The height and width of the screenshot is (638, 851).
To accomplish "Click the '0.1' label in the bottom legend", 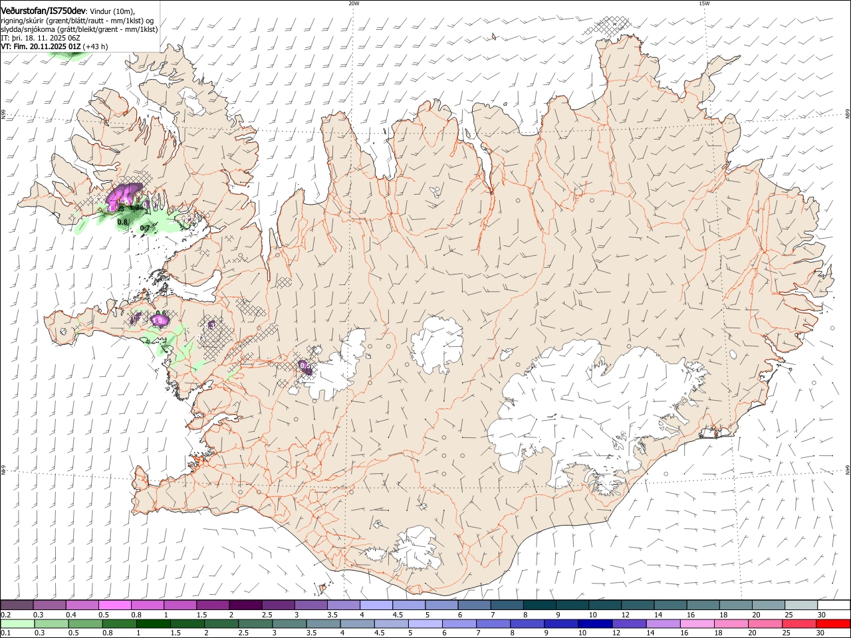I will click(x=5, y=633).
